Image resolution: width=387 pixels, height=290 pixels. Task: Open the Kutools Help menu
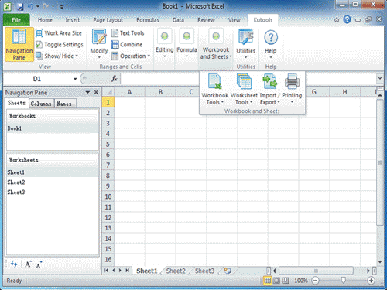point(271,44)
